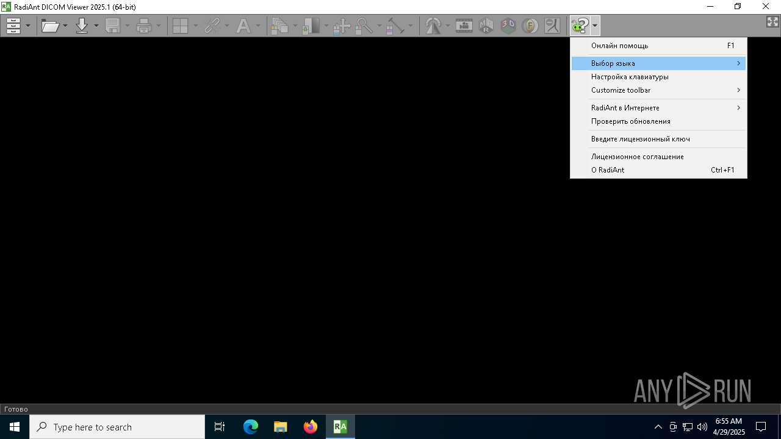Expand the series panel dropdown arrow
This screenshot has height=439, width=781.
[28, 26]
